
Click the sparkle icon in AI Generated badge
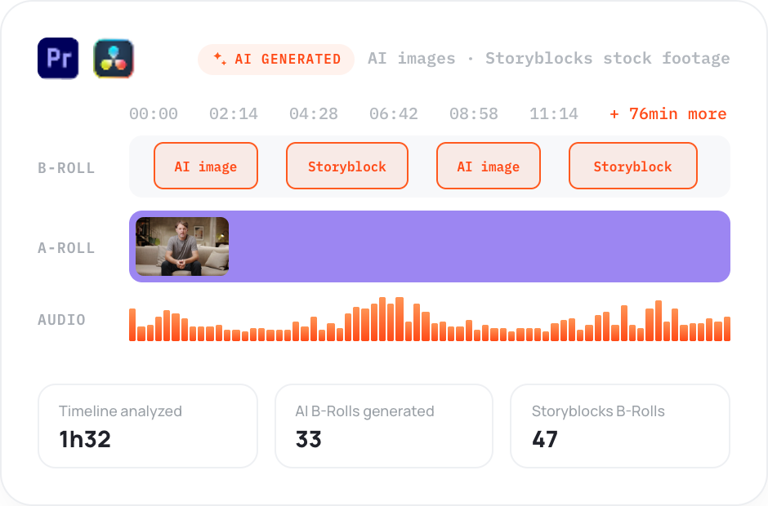coord(220,59)
